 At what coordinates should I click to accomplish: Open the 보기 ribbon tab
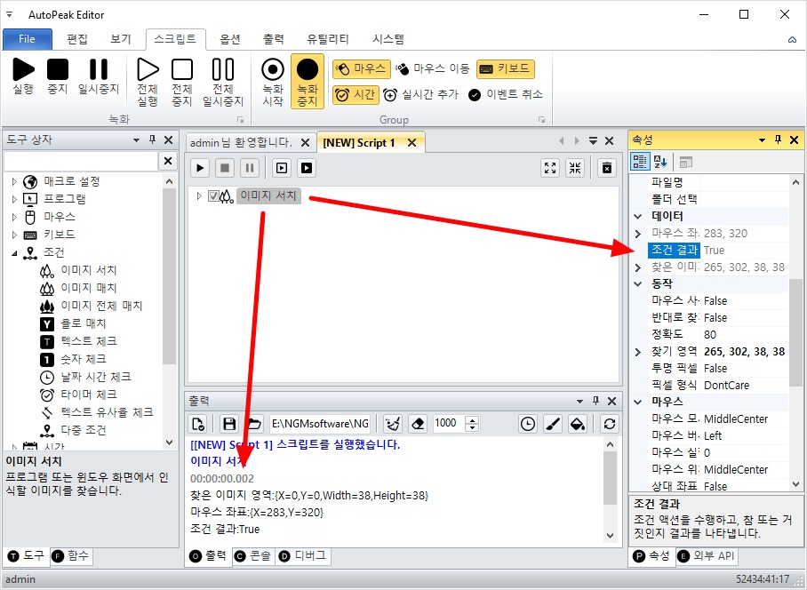point(121,39)
